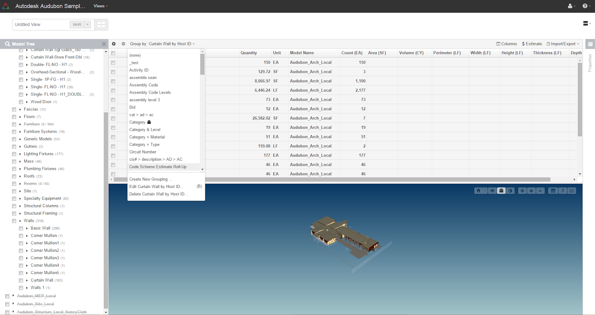Viewport: 595px width, 315px height.
Task: Open the home view dropdown arrow
Action: [x=485, y=191]
